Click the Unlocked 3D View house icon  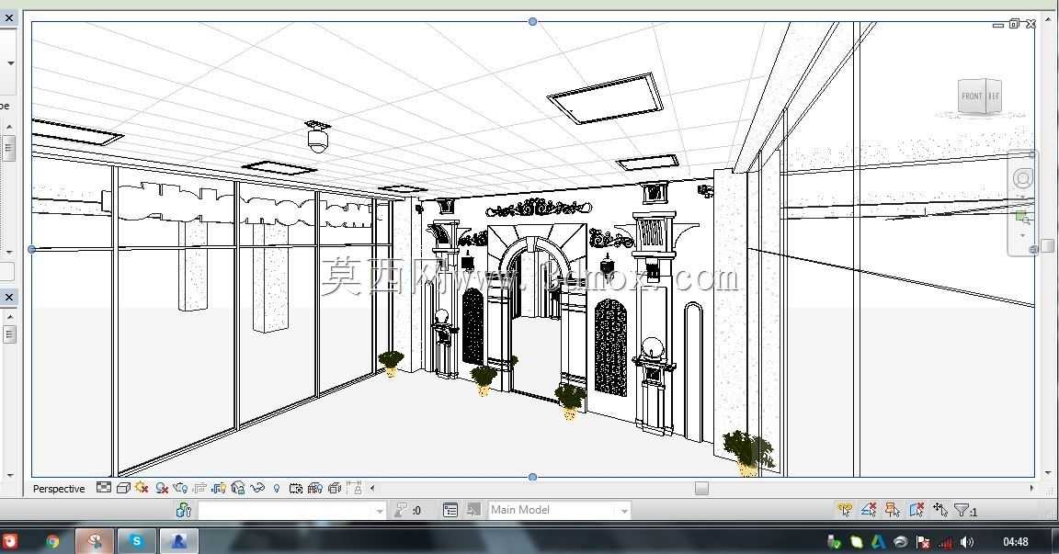click(238, 488)
